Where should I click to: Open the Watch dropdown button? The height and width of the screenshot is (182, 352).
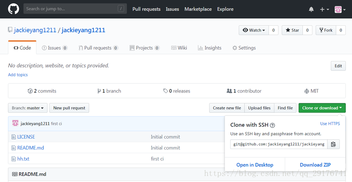[x=254, y=30]
